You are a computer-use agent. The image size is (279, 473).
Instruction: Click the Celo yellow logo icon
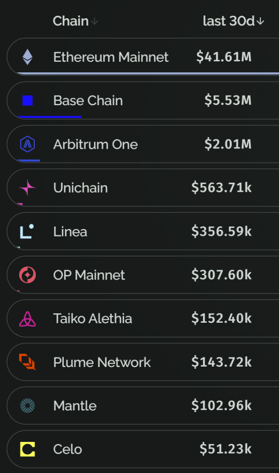pyautogui.click(x=28, y=449)
